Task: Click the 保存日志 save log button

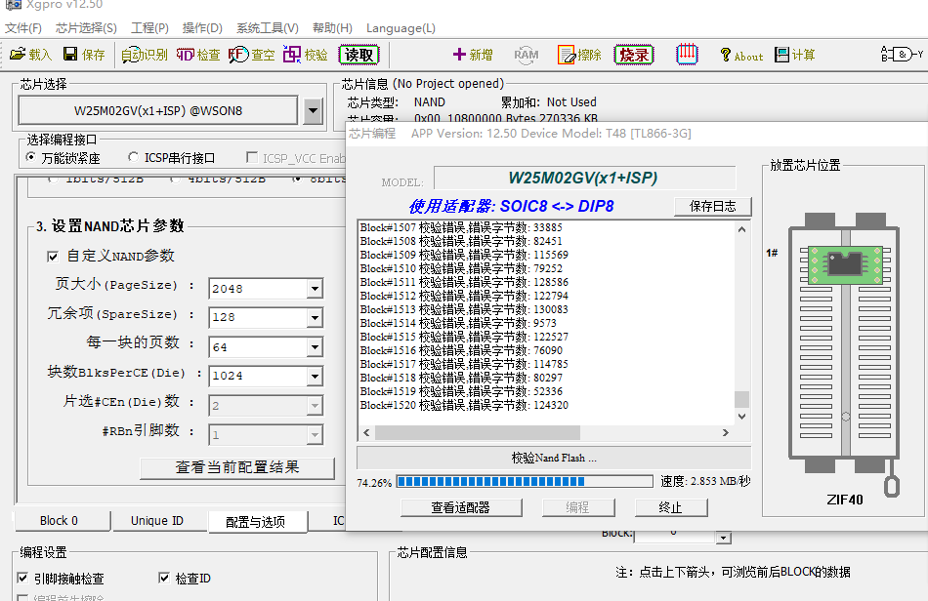Action: 713,206
